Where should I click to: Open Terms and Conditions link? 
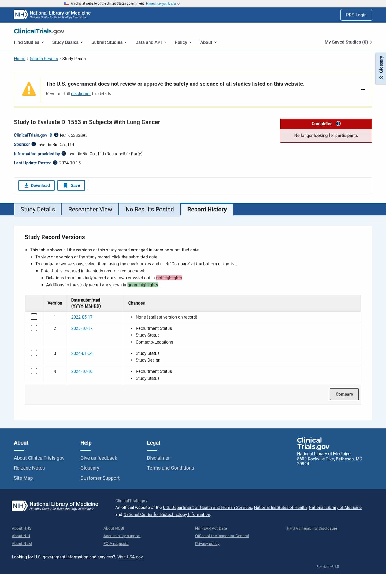pos(170,468)
